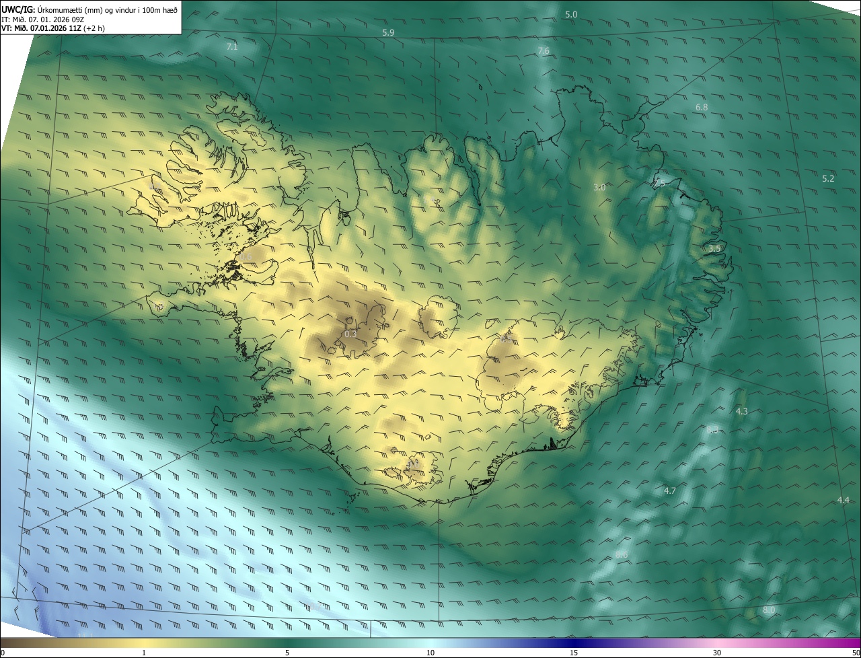Click the legend tick label 50

coord(856,653)
